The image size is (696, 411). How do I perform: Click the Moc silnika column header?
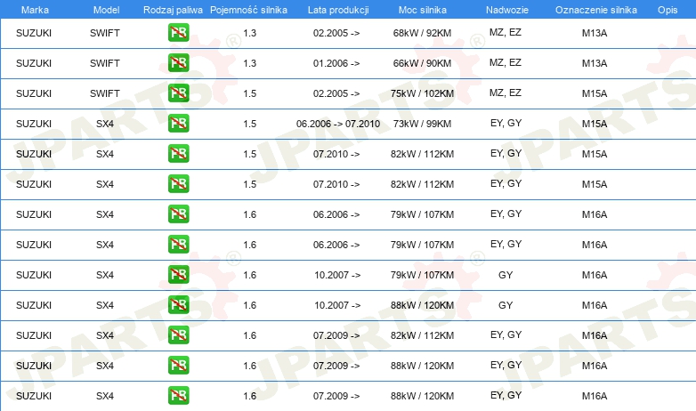click(423, 10)
